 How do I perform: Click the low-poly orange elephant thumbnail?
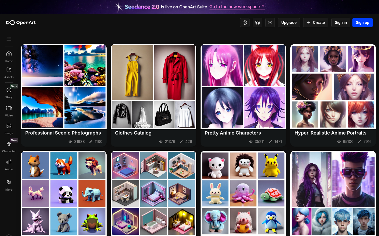(x=92, y=193)
